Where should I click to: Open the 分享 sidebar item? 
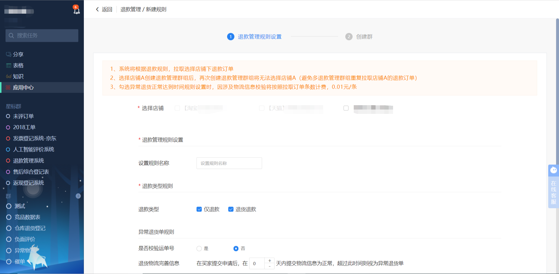tap(18, 54)
